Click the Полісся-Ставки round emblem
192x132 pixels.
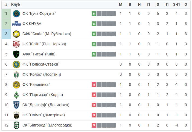pos(16,64)
